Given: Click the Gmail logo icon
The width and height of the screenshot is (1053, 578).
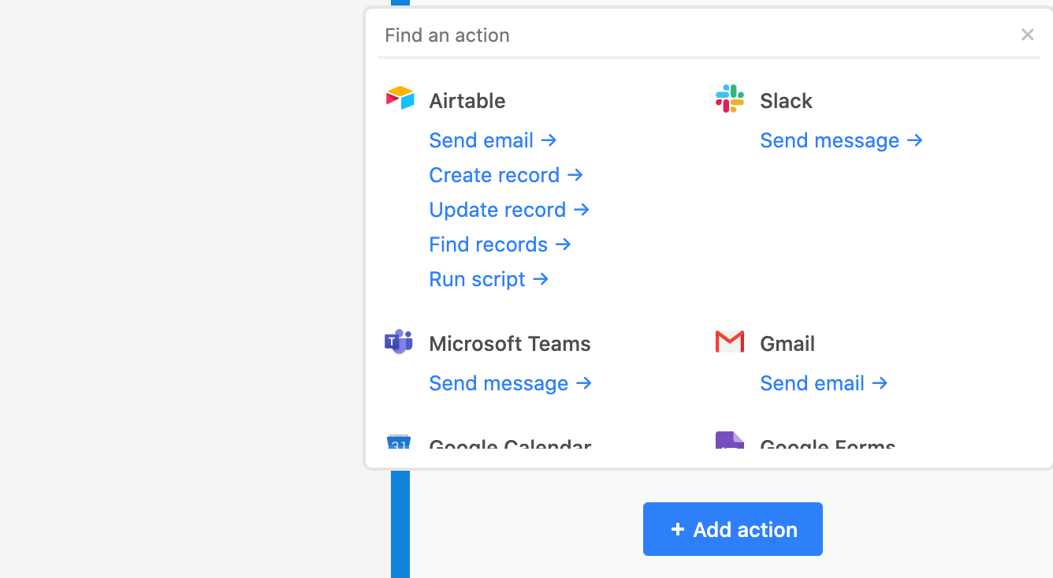Looking at the screenshot, I should point(730,341).
